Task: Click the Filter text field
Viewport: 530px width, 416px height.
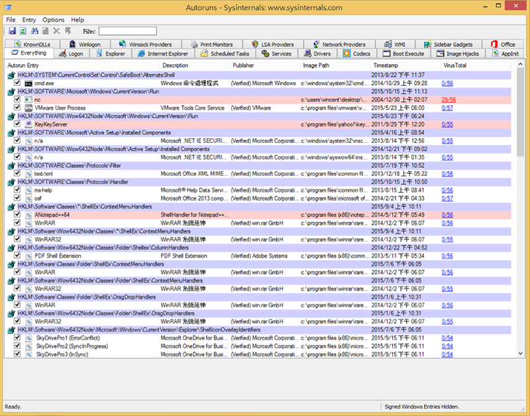Action: click(128, 31)
